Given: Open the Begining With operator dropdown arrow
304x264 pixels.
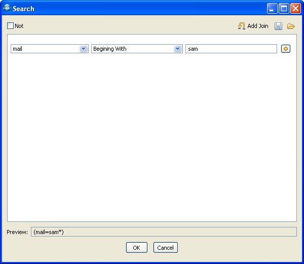Looking at the screenshot, I should click(x=177, y=49).
